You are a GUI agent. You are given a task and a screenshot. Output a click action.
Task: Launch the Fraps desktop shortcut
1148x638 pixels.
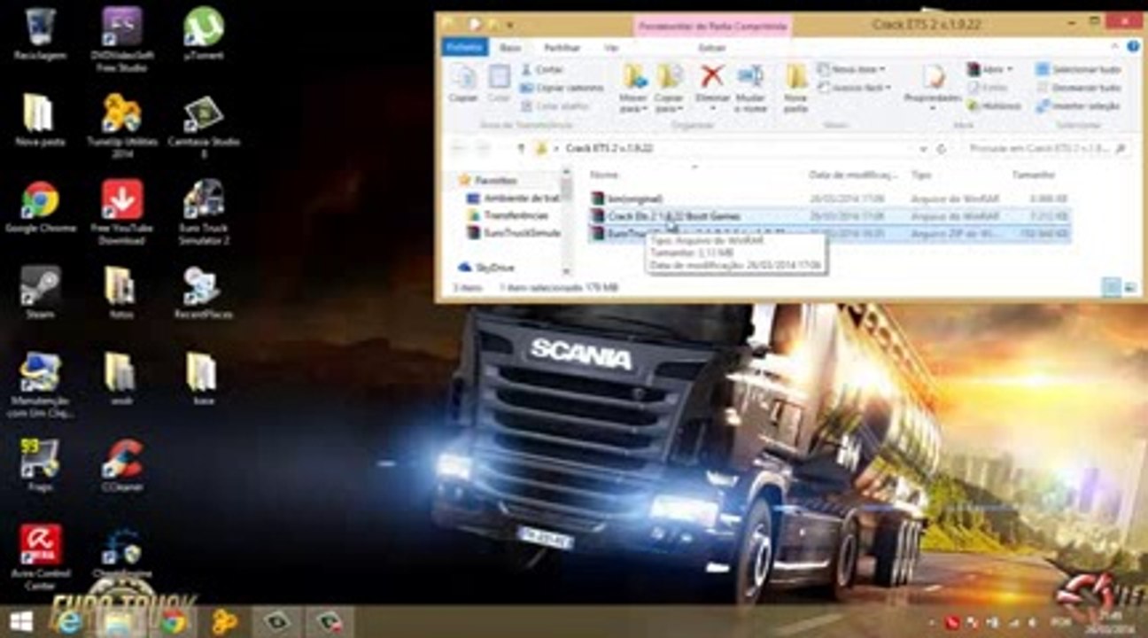[40, 465]
